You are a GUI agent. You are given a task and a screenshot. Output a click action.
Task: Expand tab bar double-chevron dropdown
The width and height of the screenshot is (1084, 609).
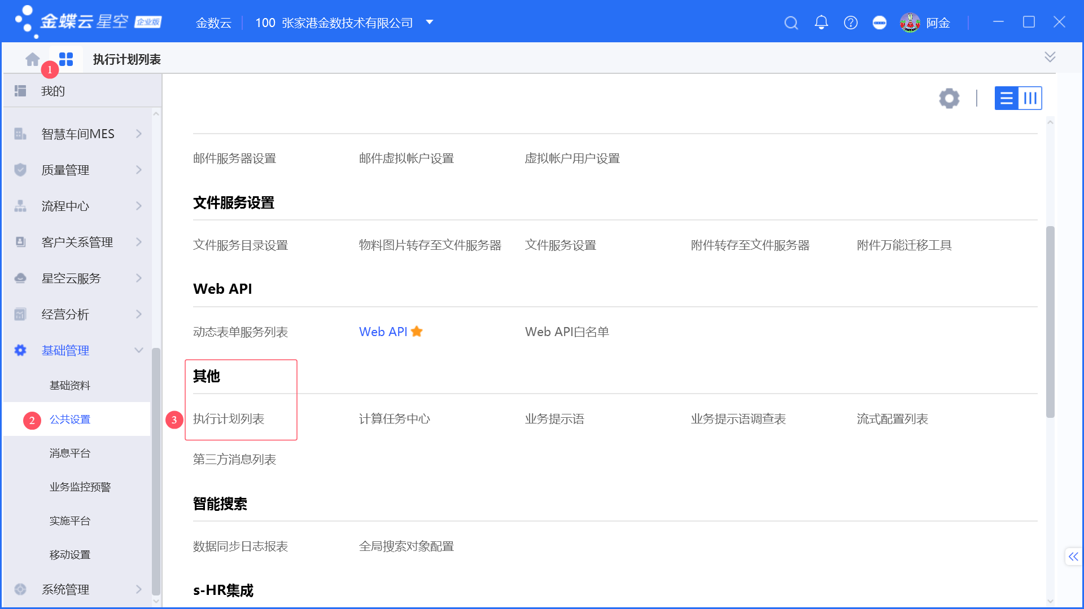(1050, 57)
